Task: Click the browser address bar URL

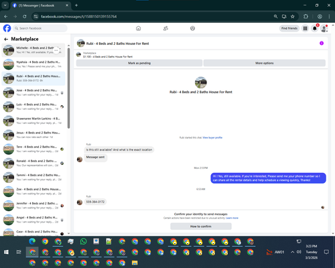Action: click(x=78, y=17)
